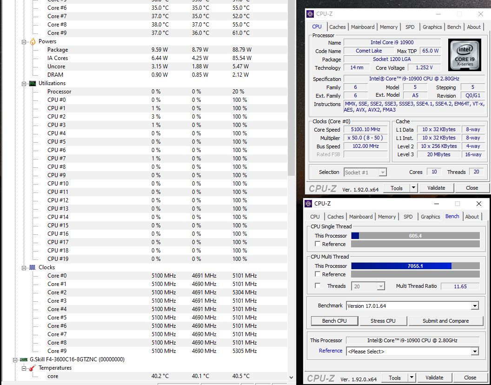Collapse the Clocks tree node
This screenshot has height=385, width=491.
coord(24,267)
